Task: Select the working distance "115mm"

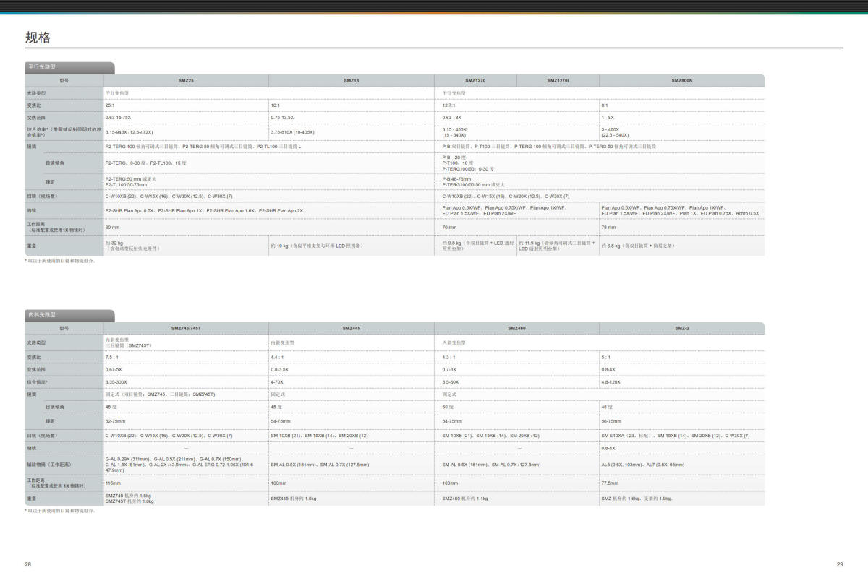Action: pos(113,483)
